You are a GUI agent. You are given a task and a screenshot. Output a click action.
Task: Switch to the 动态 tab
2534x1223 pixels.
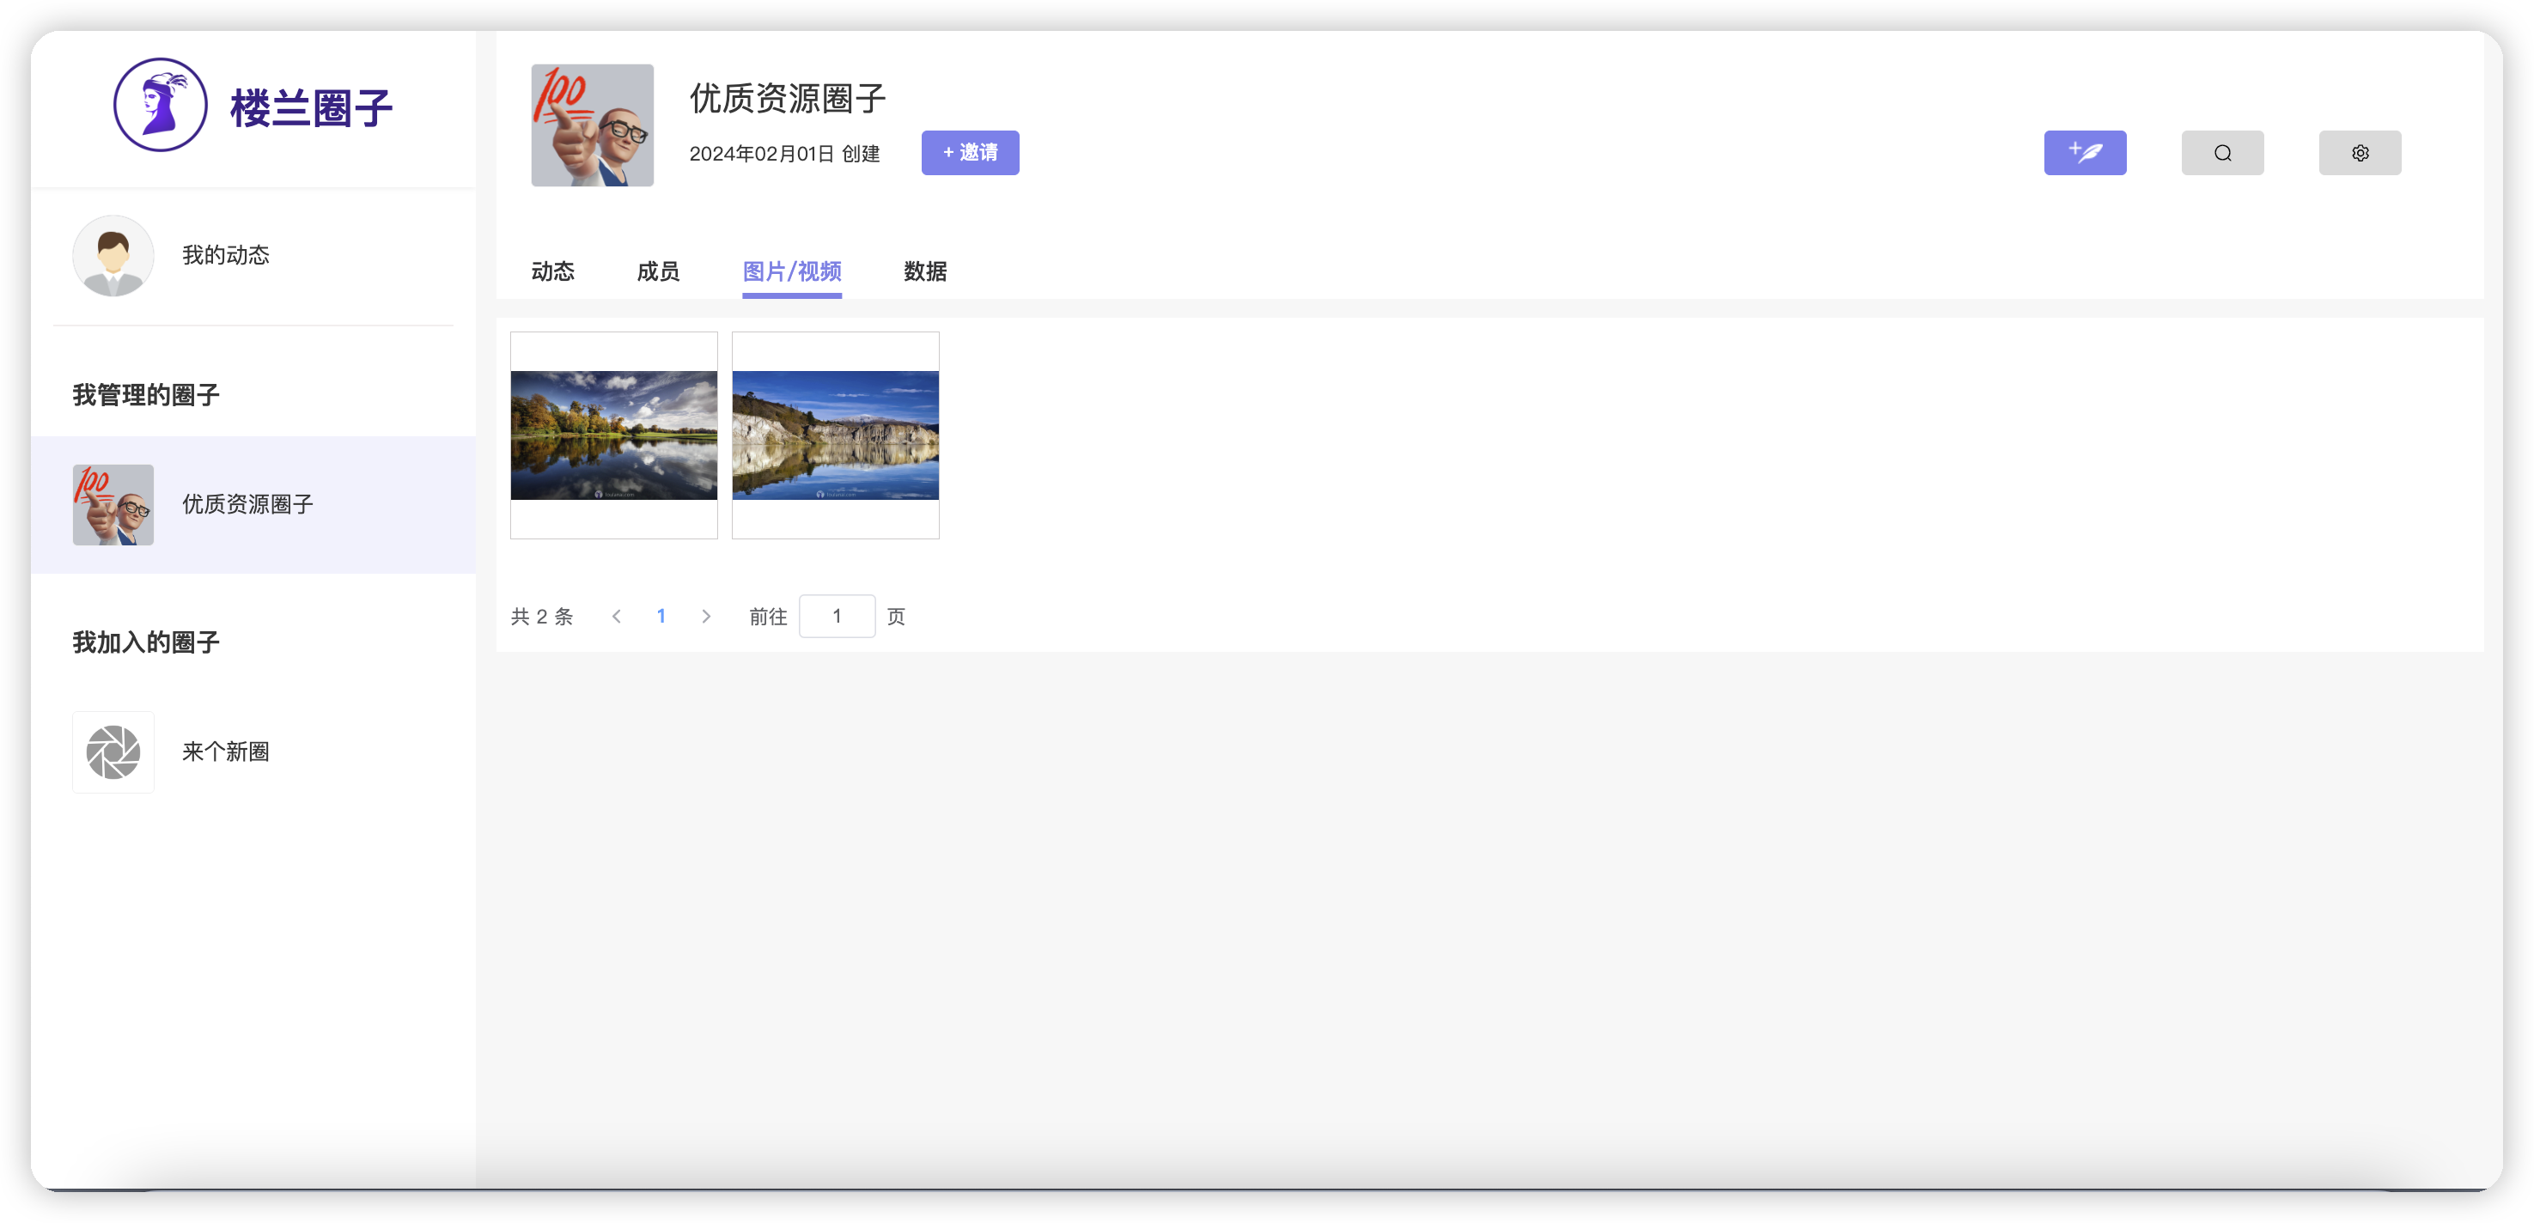(553, 271)
